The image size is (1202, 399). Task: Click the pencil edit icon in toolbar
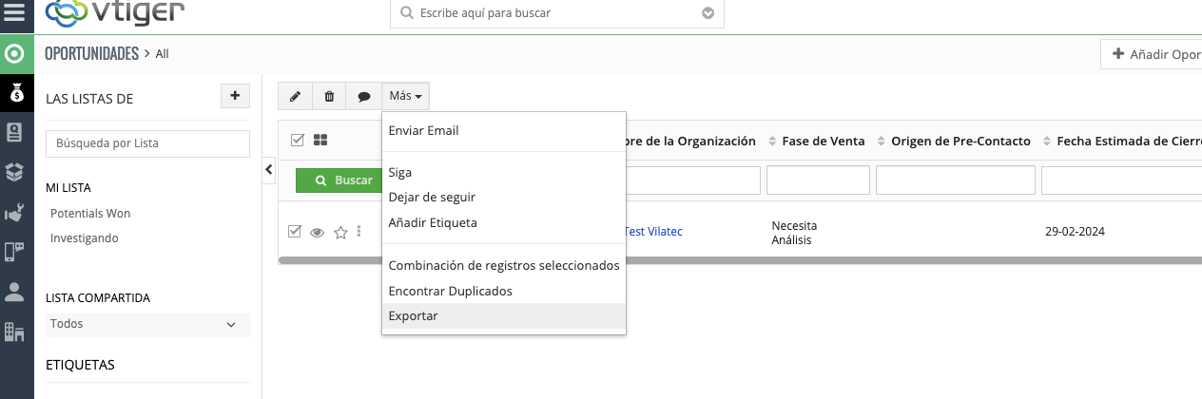coord(295,96)
